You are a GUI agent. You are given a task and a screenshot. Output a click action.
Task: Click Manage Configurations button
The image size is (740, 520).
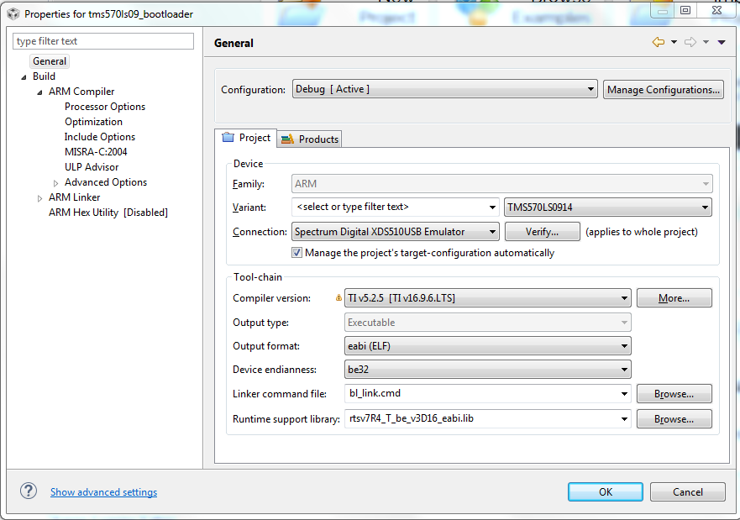point(663,90)
